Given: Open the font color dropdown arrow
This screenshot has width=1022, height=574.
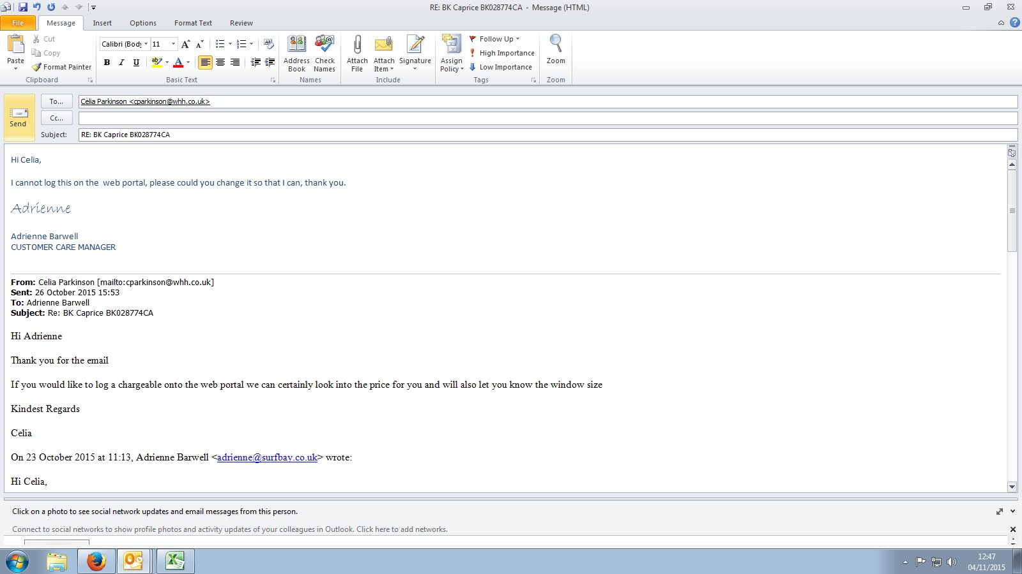Looking at the screenshot, I should click(x=188, y=63).
